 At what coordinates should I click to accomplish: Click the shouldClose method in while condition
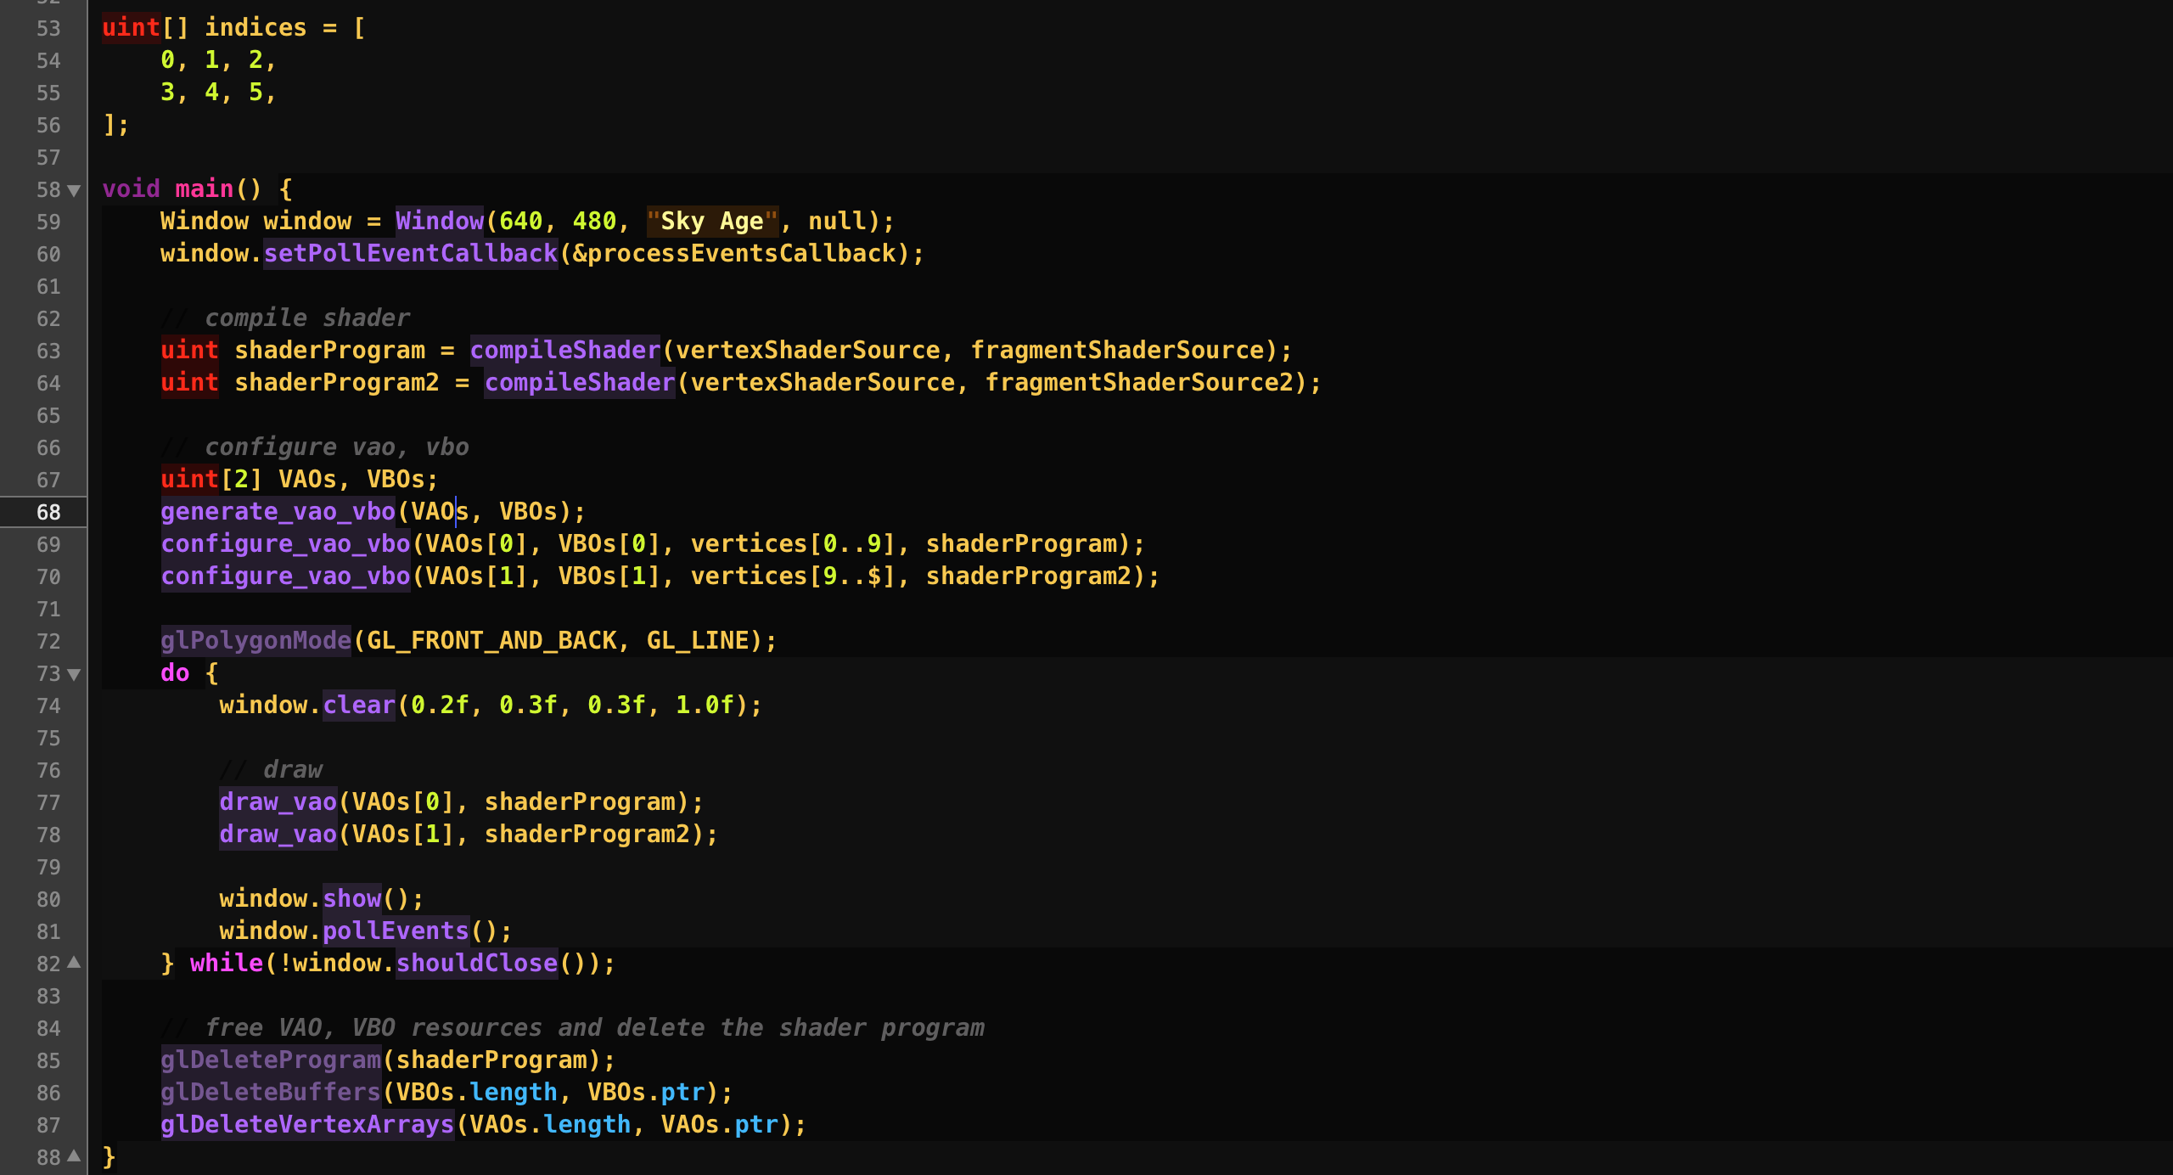point(476,964)
